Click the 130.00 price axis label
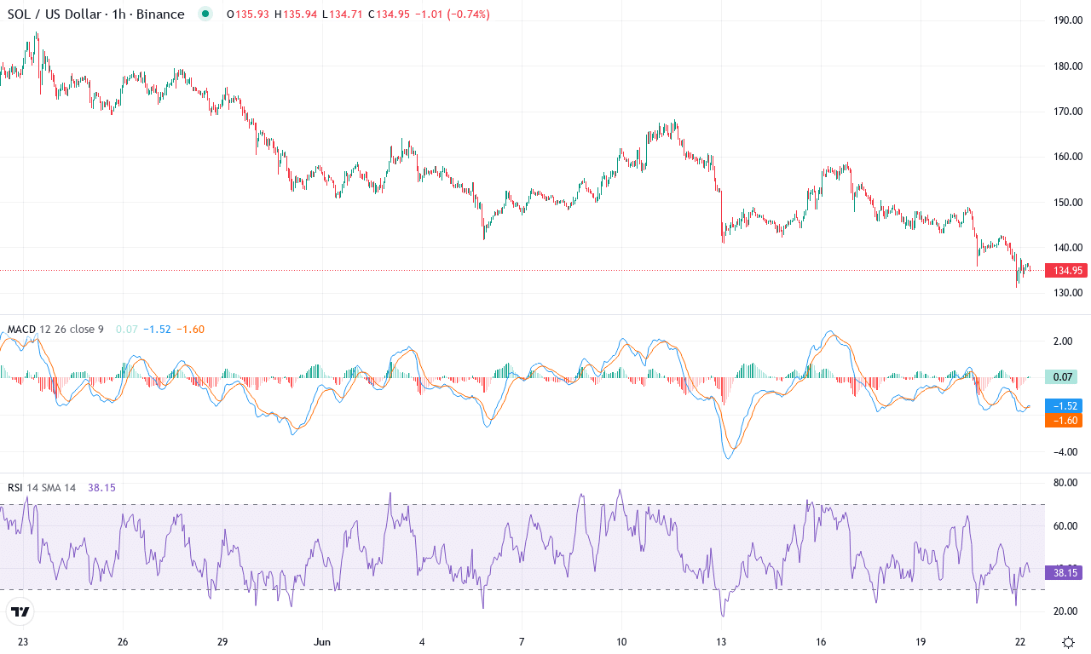Image resolution: width=1091 pixels, height=654 pixels. (1069, 293)
